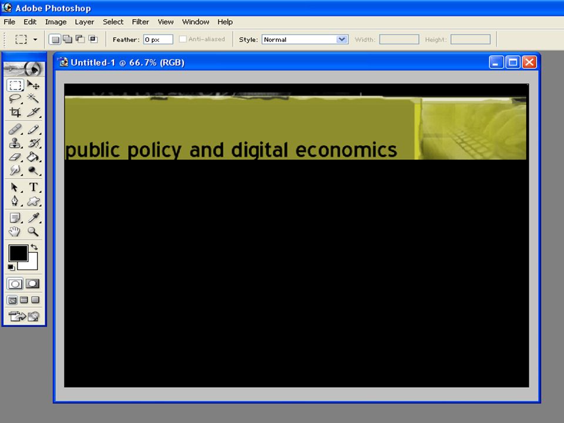Open the View menu

click(166, 22)
